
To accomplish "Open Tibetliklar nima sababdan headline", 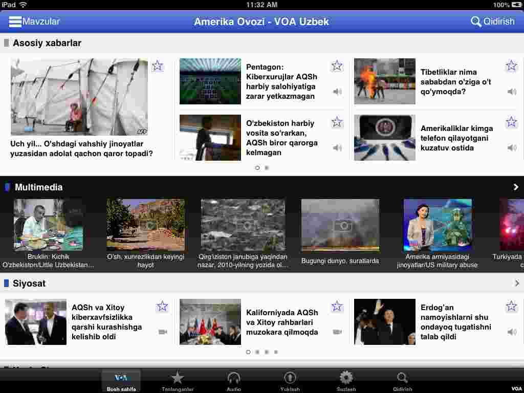I will [x=455, y=82].
